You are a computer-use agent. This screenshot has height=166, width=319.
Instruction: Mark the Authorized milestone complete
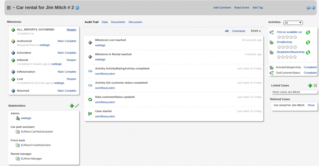tap(67, 41)
